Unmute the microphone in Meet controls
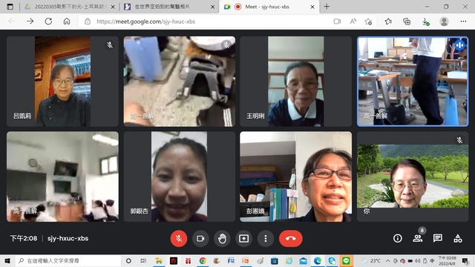The height and width of the screenshot is (267, 475). click(x=179, y=239)
